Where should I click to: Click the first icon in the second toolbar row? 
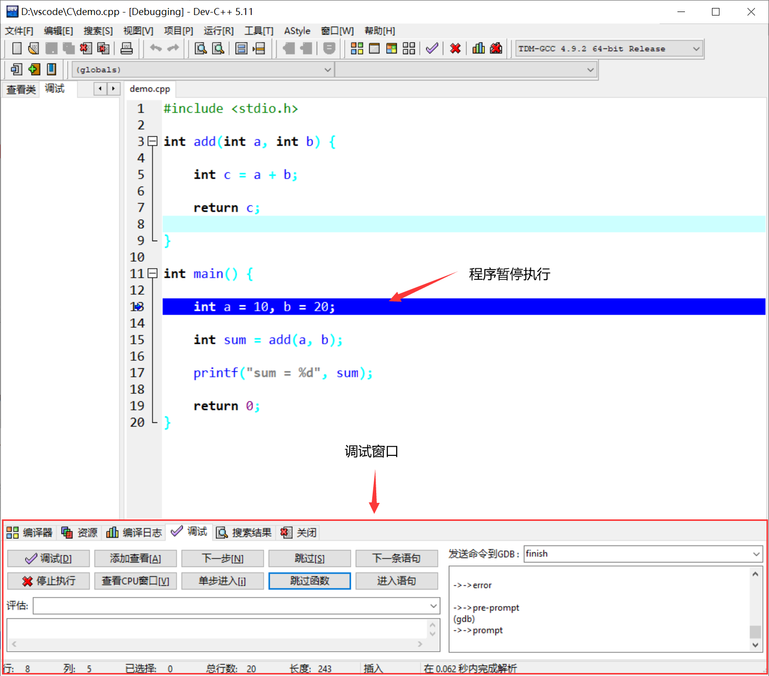point(17,69)
